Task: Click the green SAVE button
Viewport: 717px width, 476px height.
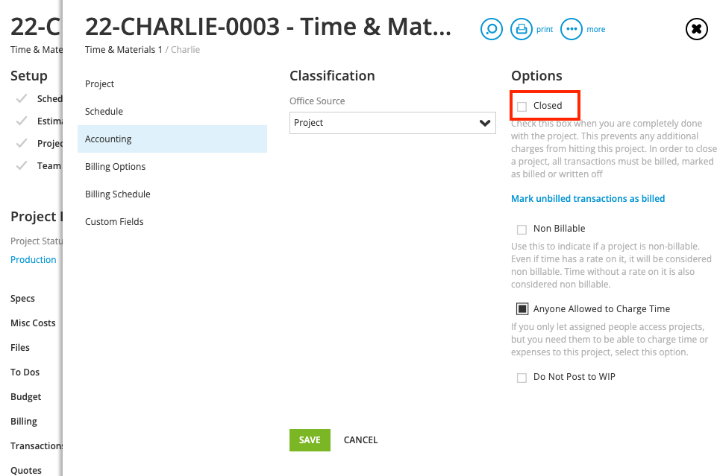Action: coord(310,440)
